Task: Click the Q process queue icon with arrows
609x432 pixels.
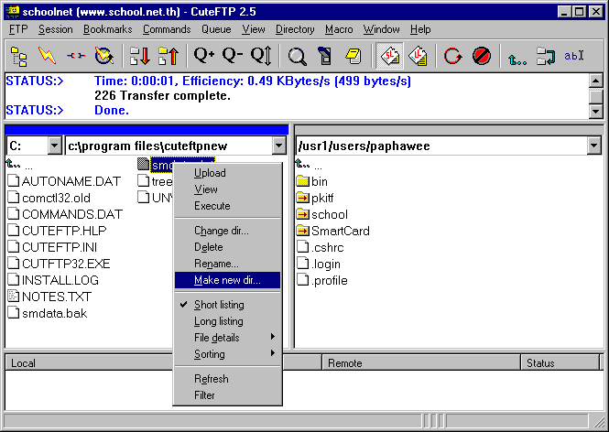Action: tap(261, 56)
